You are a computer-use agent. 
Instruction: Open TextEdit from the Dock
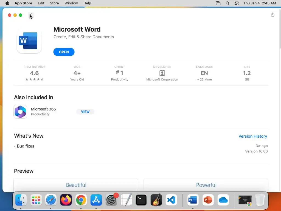pyautogui.click(x=126, y=200)
